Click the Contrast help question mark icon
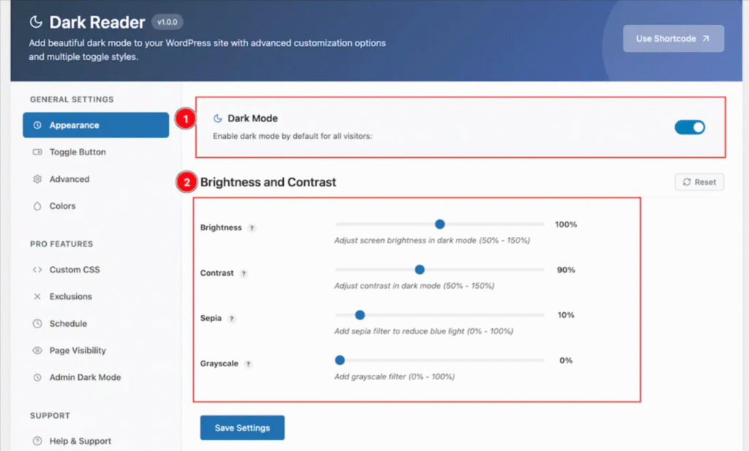This screenshot has width=749, height=451. coord(244,273)
